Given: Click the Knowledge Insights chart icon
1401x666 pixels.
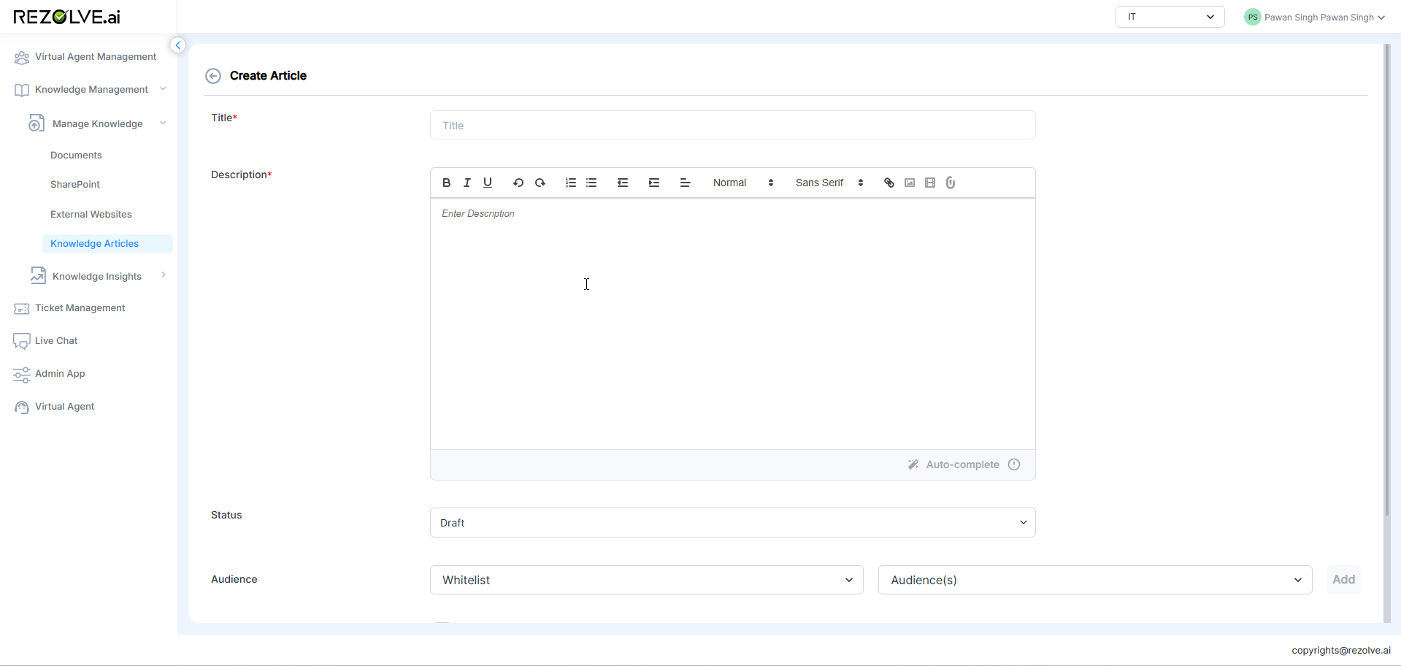Looking at the screenshot, I should point(38,275).
